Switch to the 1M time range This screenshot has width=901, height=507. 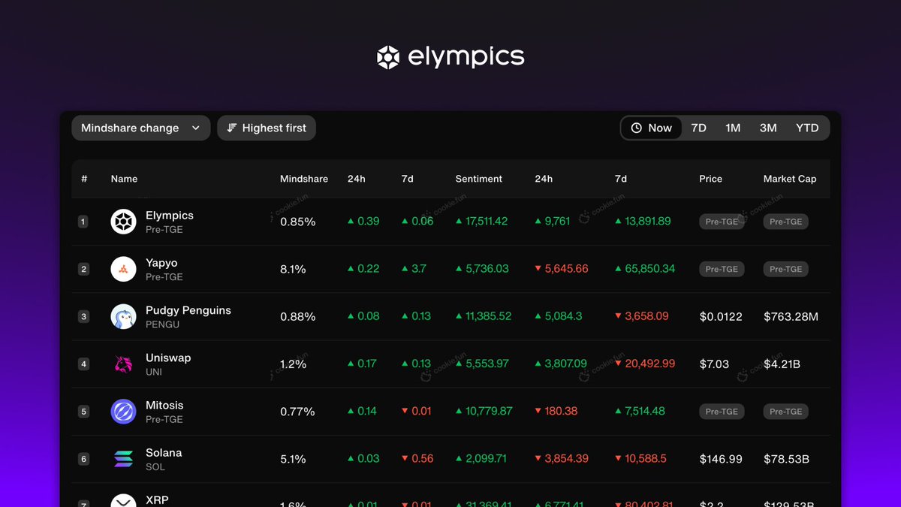pos(733,128)
